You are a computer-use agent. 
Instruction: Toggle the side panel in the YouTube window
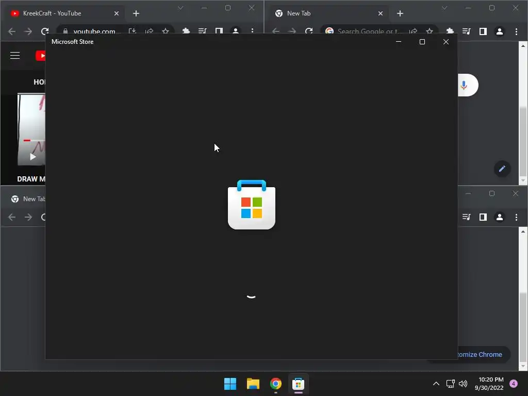[x=219, y=31]
